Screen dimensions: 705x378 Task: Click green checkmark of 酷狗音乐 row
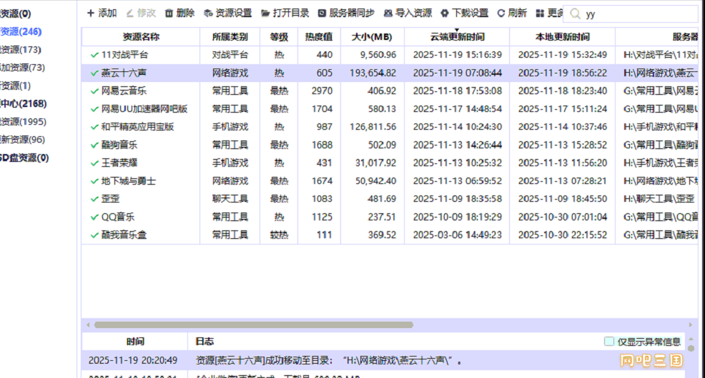pyautogui.click(x=94, y=145)
